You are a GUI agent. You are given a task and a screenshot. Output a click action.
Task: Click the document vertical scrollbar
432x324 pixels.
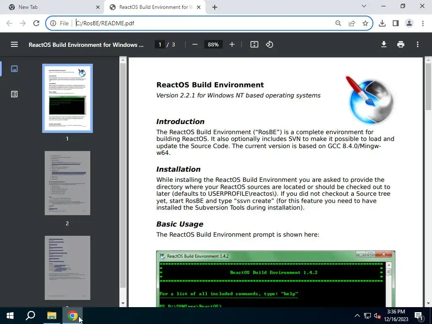pos(428,86)
